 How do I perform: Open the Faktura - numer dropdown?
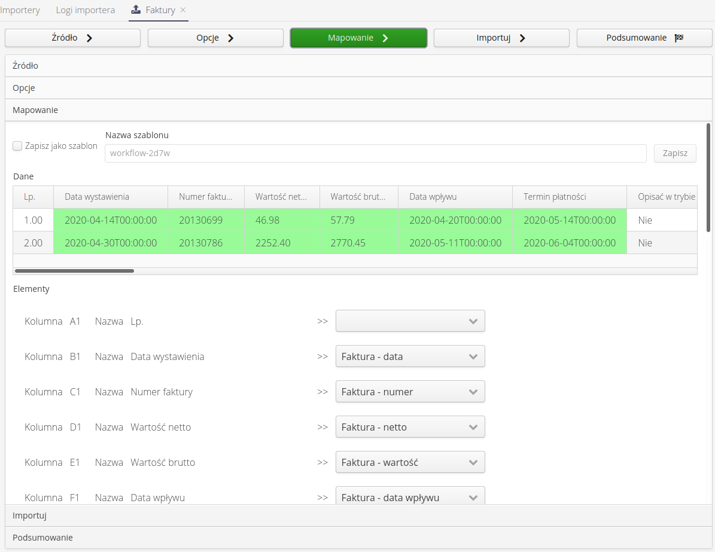point(410,392)
